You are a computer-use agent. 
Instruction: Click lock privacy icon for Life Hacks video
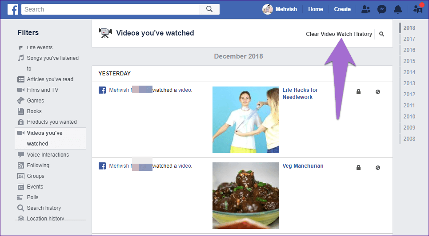358,92
